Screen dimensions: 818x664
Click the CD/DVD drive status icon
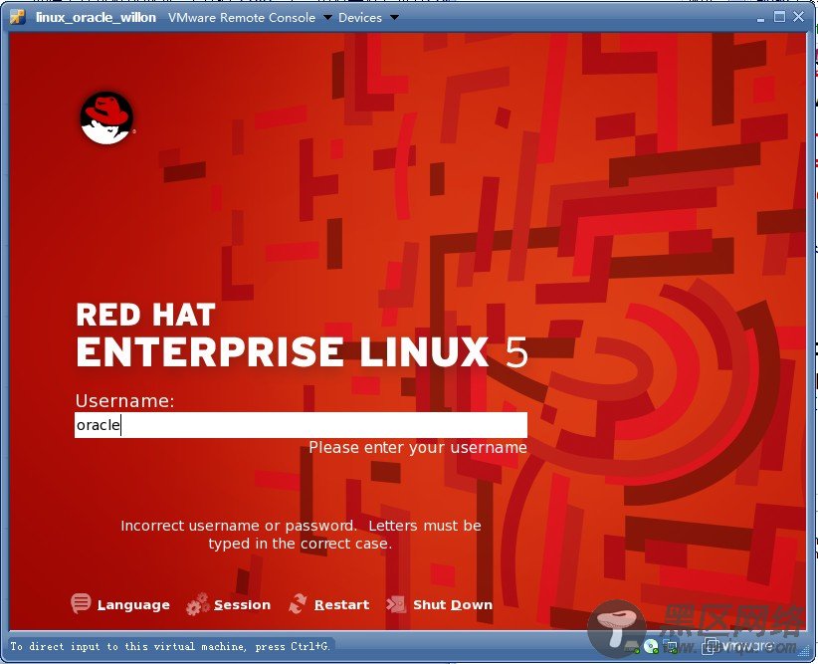pyautogui.click(x=651, y=646)
